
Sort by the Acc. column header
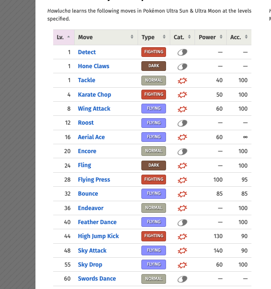(x=239, y=37)
